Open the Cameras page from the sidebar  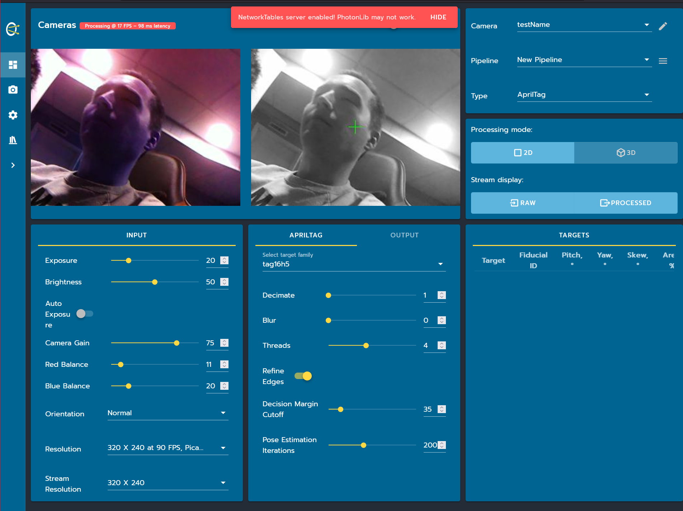tap(13, 90)
